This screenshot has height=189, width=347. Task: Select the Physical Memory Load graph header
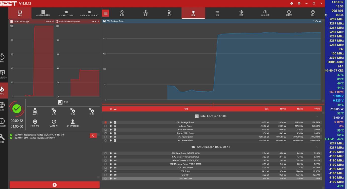tap(78, 21)
